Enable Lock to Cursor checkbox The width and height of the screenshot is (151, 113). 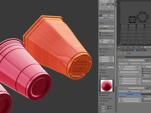[x=100, y=33]
